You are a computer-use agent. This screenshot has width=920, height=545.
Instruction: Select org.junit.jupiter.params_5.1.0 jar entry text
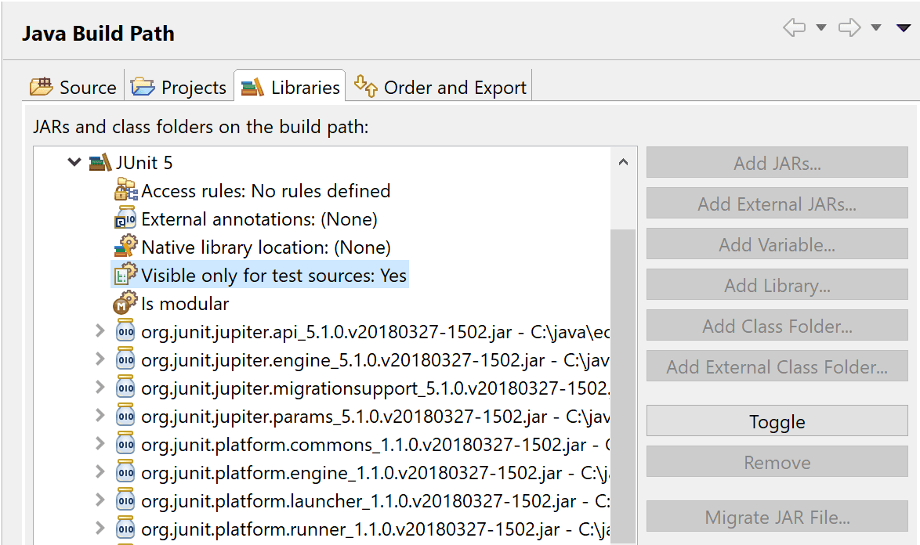click(x=375, y=417)
